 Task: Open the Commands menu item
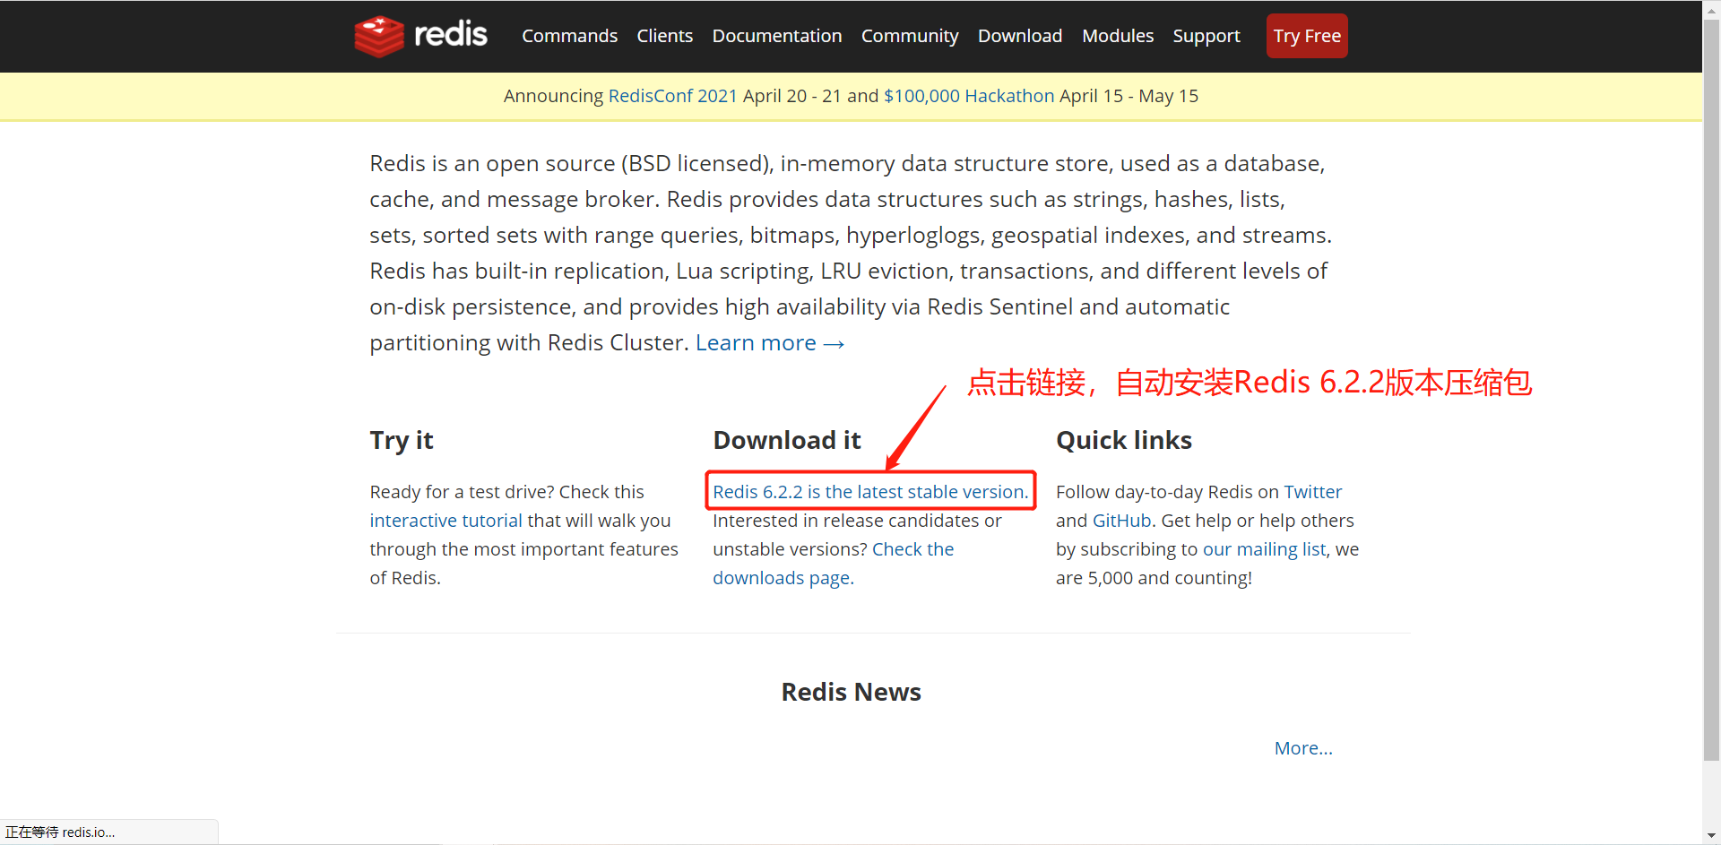click(x=569, y=36)
